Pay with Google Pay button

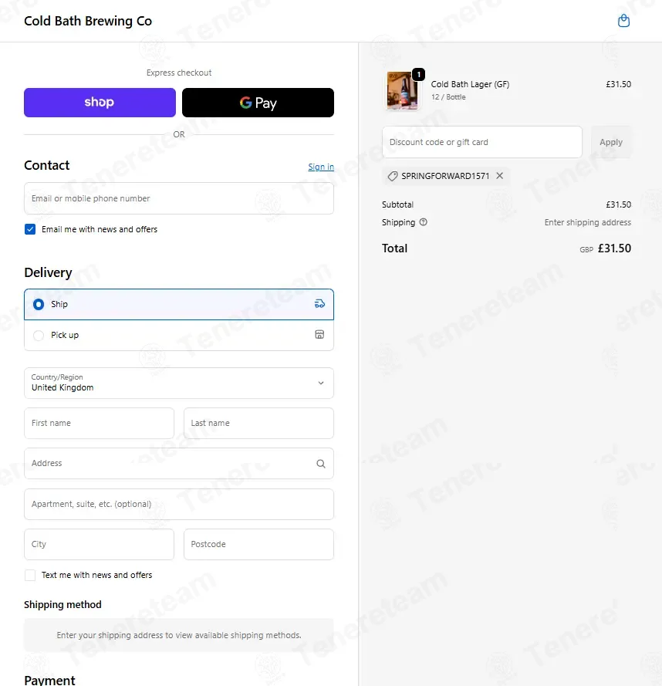tap(258, 103)
